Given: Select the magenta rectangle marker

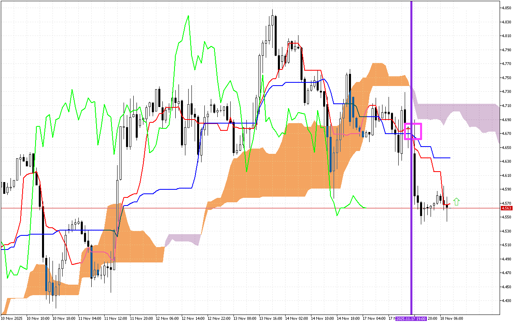Looking at the screenshot, I should click(x=413, y=132).
